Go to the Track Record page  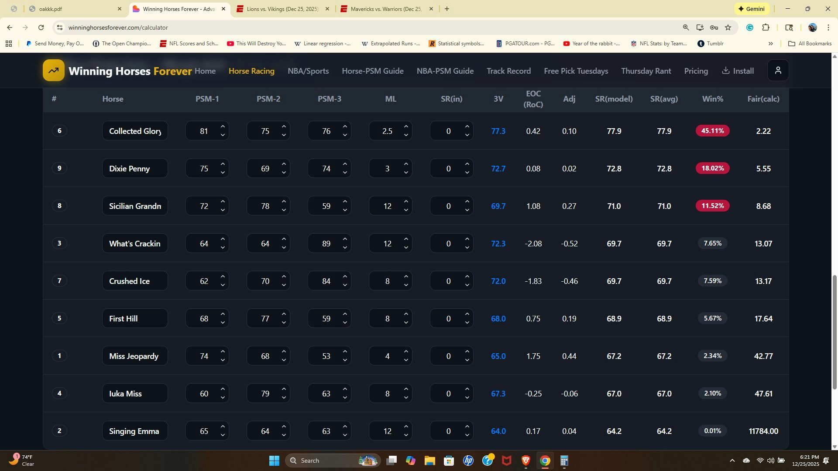[x=508, y=71]
